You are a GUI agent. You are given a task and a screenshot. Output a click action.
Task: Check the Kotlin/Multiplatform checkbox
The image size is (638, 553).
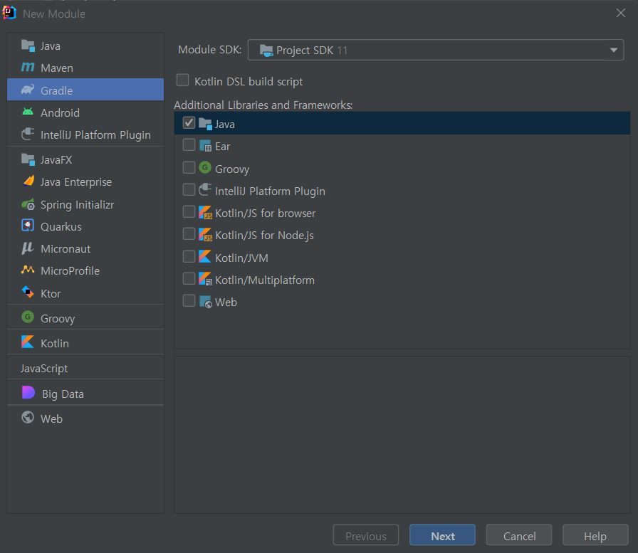189,278
